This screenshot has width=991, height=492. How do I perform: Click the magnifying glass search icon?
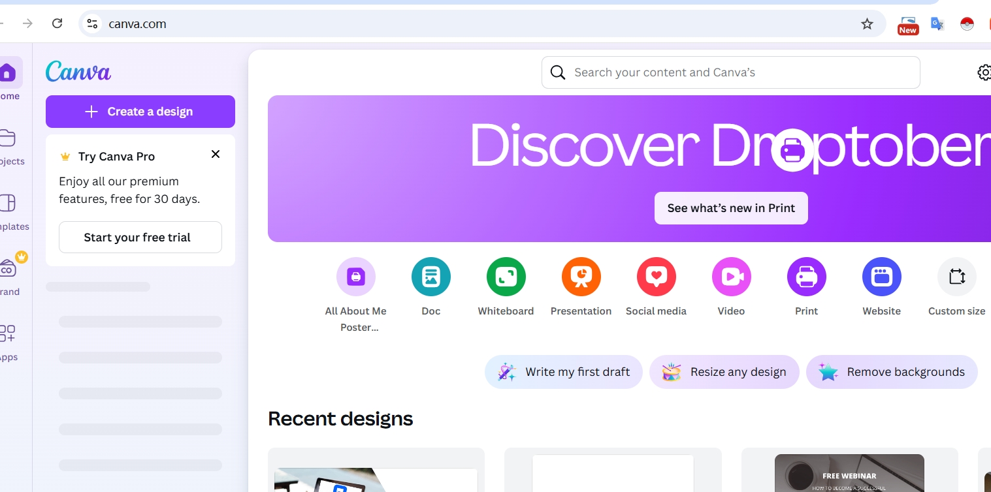558,72
